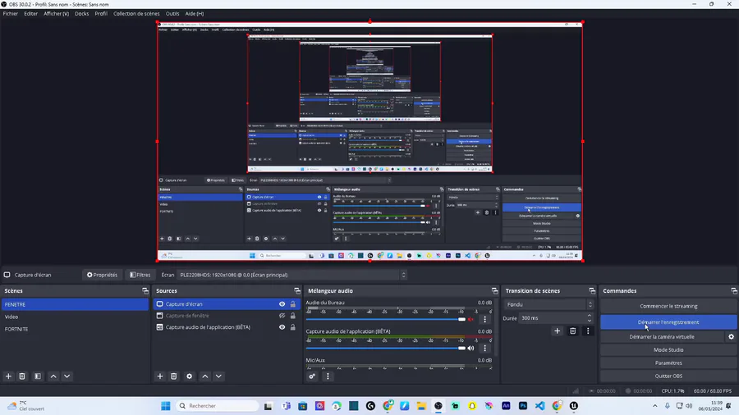Remove selected scene using trash icon
Viewport: 739px width, 415px height.
[x=22, y=376]
